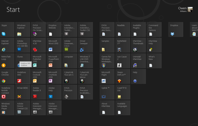
Task: Launch Microsoft OneNote 2010
Action: point(54,77)
